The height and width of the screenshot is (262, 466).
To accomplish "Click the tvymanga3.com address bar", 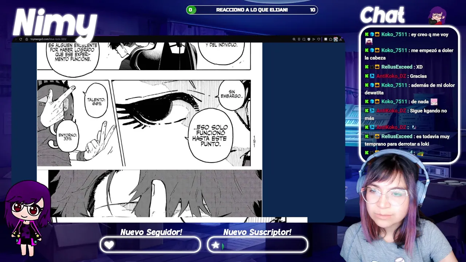I will coord(48,39).
